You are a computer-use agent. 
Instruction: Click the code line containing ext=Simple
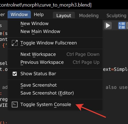coord(115,69)
